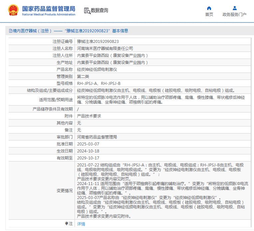Click registration number 豫械注准20192090823 cell
254x231 pixels.
coord(98,42)
